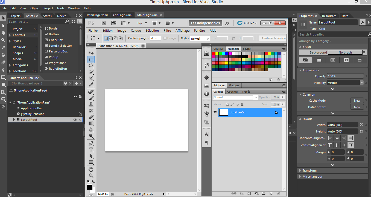Open the Style Normal dropdown
The width and height of the screenshot is (371, 197).
click(x=200, y=38)
